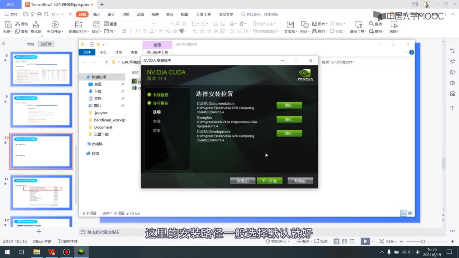Screen dimensions: 459x258
Task: Collapse the slide thumbnail panel chevron
Action: (x=4, y=44)
